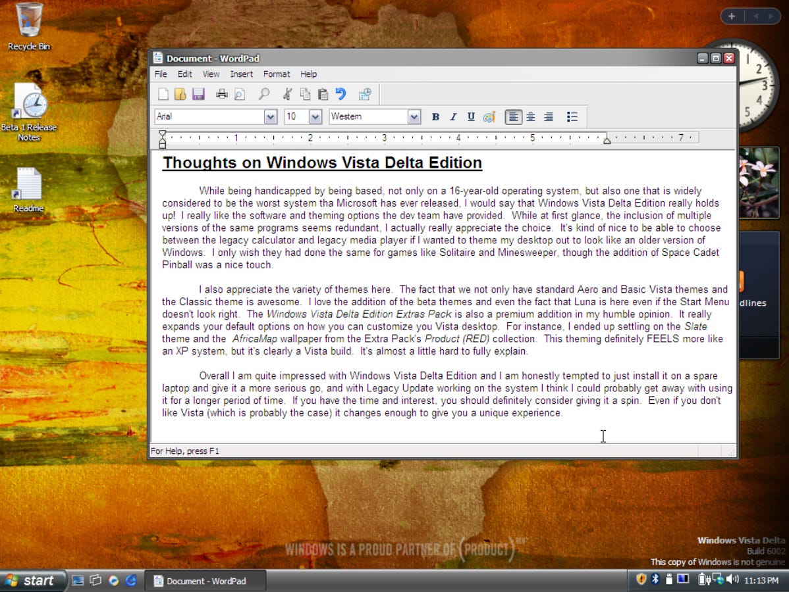
Task: Cut text using the scissors icon
Action: tap(288, 94)
